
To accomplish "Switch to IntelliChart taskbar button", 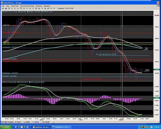I will click(41, 127).
